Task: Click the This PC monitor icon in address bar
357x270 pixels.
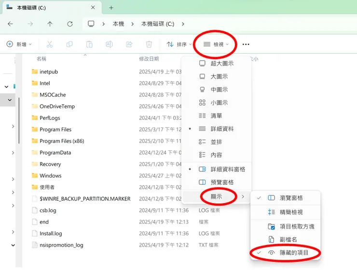Action: pyautogui.click(x=91, y=24)
